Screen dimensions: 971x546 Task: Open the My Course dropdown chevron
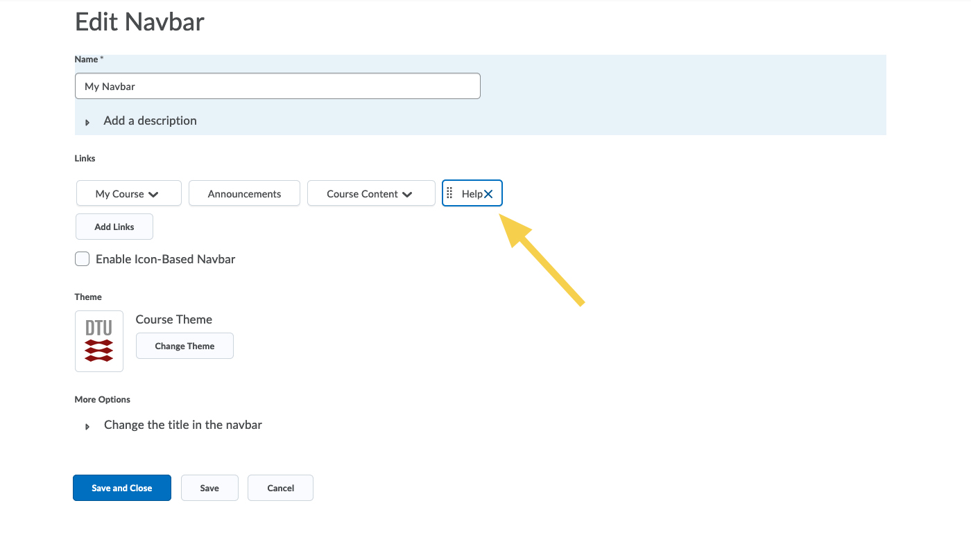[x=153, y=195]
